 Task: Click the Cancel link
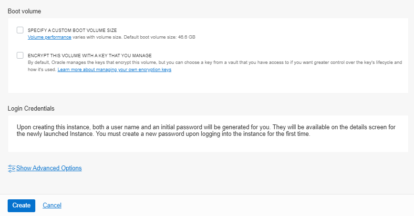(52, 206)
